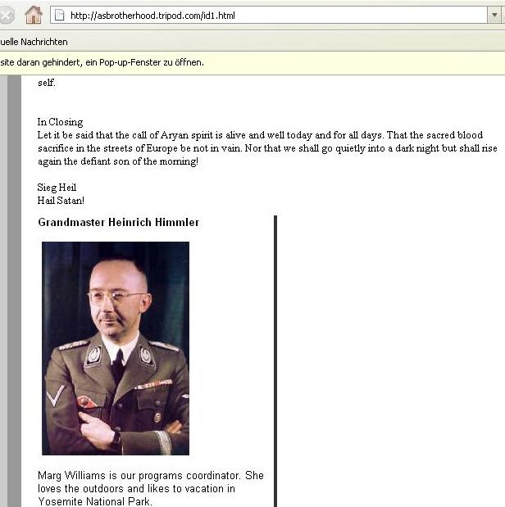
Task: Select the "Grandmaster Heinrich Himmler" heading
Action: [119, 222]
